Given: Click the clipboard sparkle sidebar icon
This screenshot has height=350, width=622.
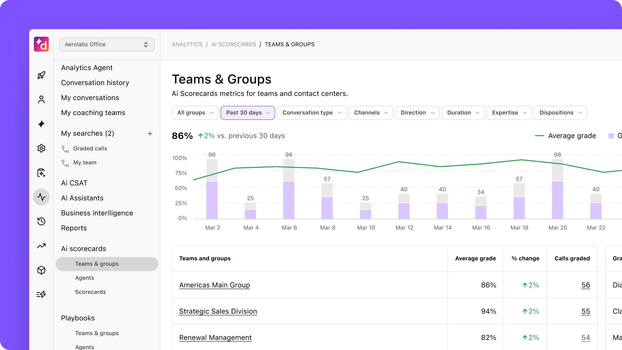Looking at the screenshot, I should click(x=41, y=173).
